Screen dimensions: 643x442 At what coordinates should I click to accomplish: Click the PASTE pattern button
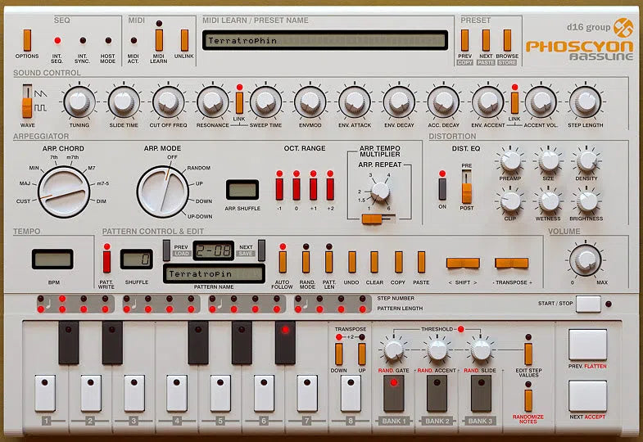tap(421, 262)
